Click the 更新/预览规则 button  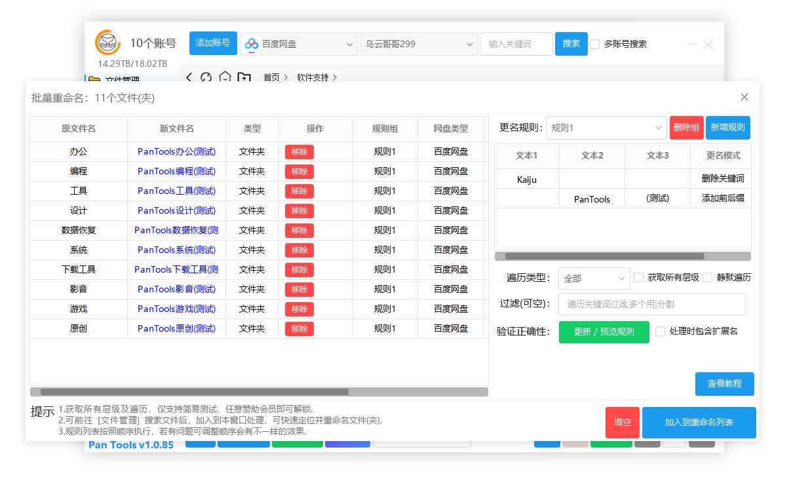point(603,332)
